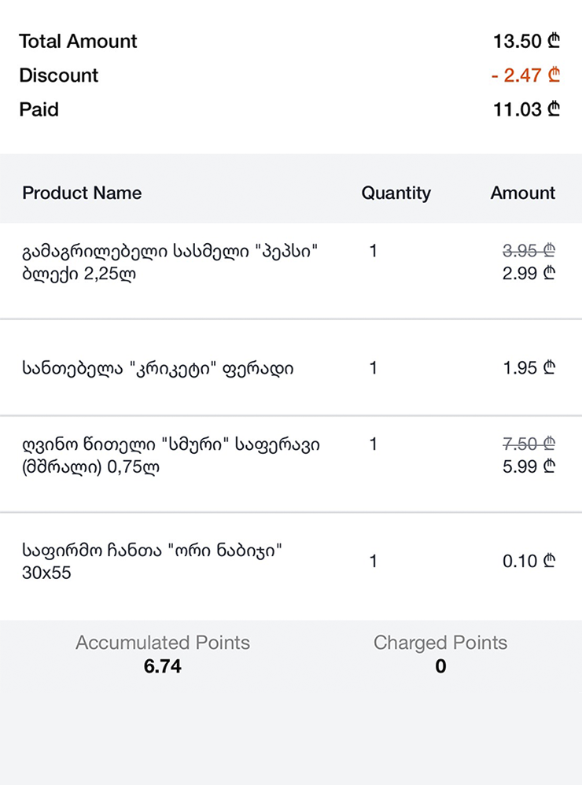The width and height of the screenshot is (582, 785).
Task: Click the crossed-out 3.95 original price
Action: [529, 251]
